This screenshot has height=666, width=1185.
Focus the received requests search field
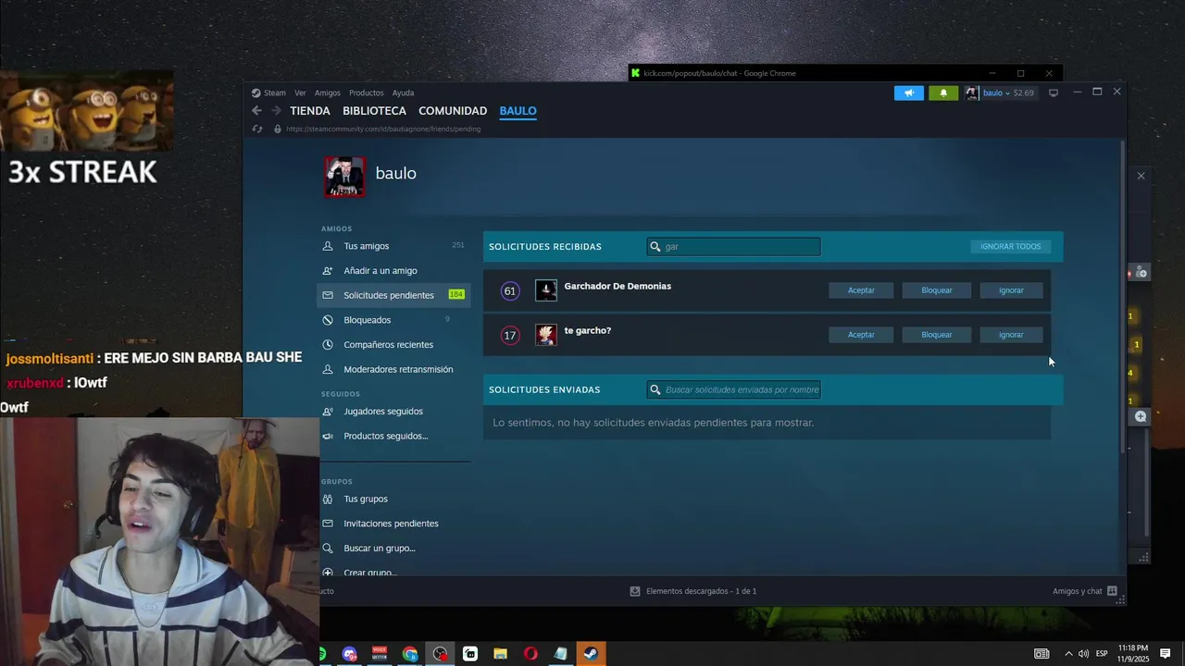coord(733,246)
